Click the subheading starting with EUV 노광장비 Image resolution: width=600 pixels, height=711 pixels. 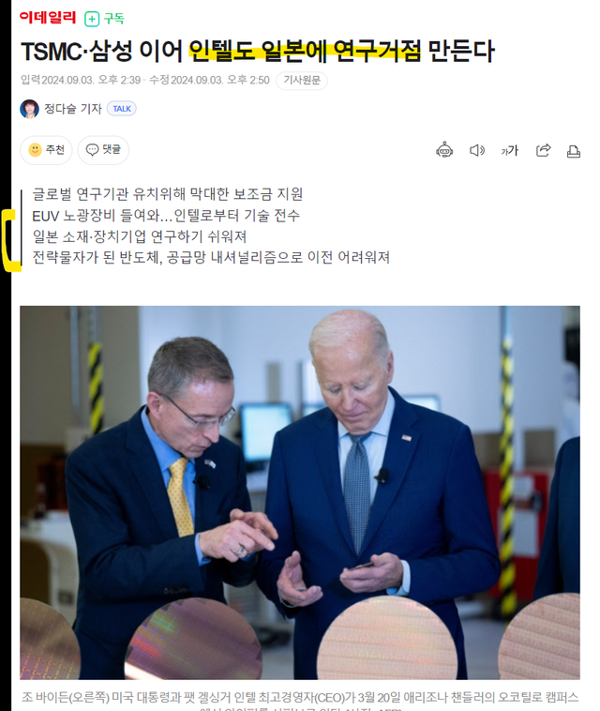166,216
